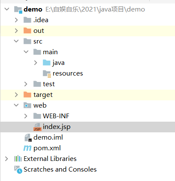This screenshot has height=181, width=175.
Task: Click the Scratches and Consoles icon
Action: click(18, 169)
